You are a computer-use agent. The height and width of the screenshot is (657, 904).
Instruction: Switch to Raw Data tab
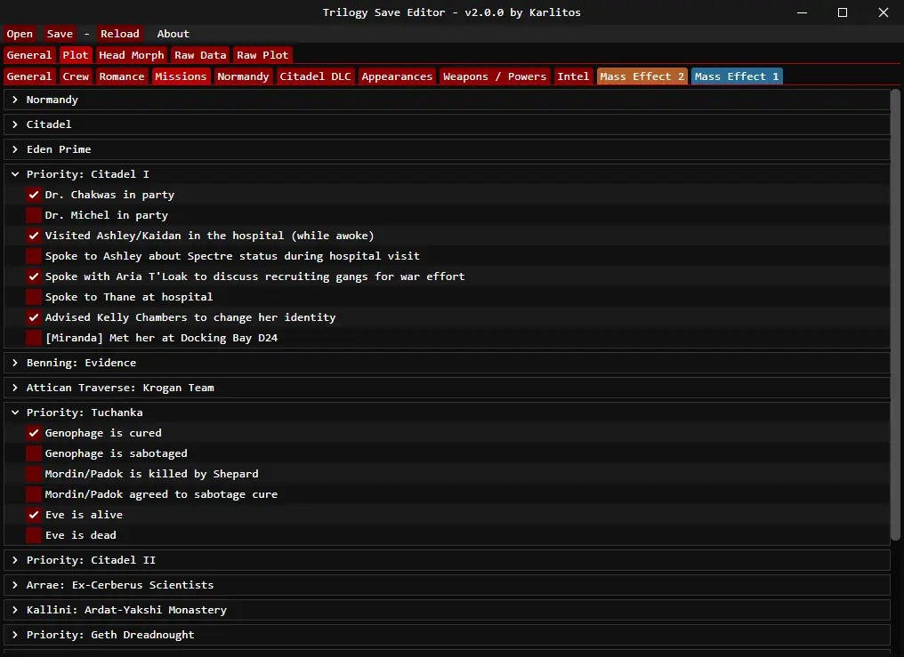tap(200, 55)
